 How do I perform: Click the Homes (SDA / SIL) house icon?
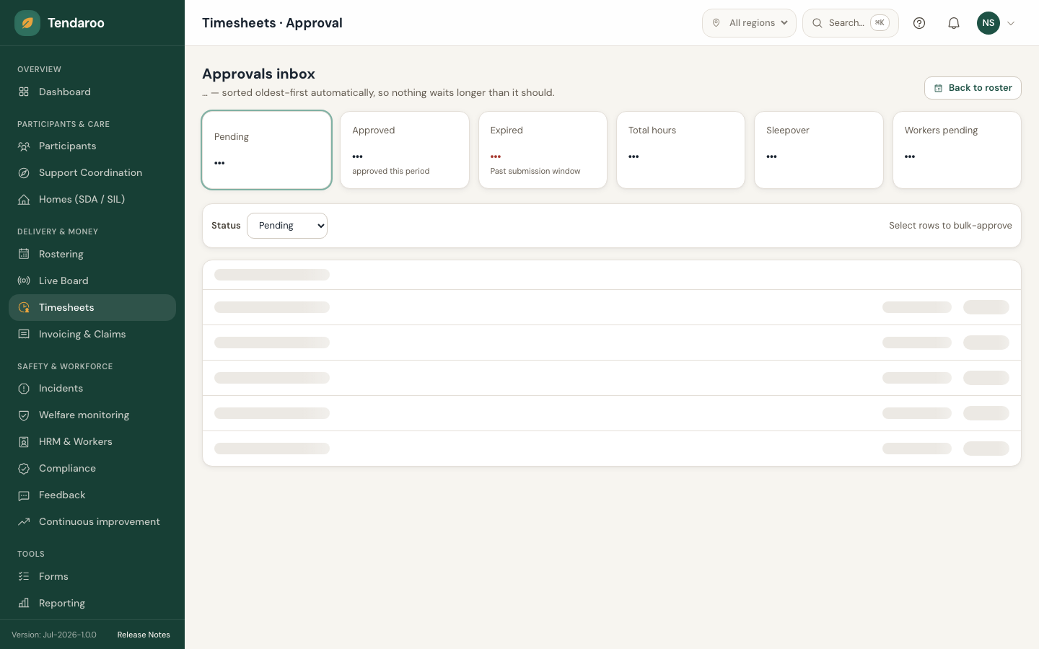coord(24,200)
